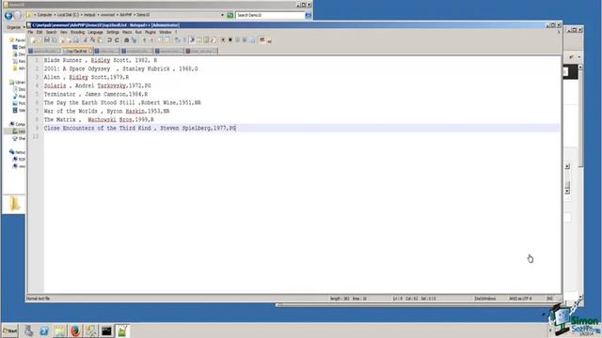Close the top10scifi.txt tab with its X

tap(90, 51)
